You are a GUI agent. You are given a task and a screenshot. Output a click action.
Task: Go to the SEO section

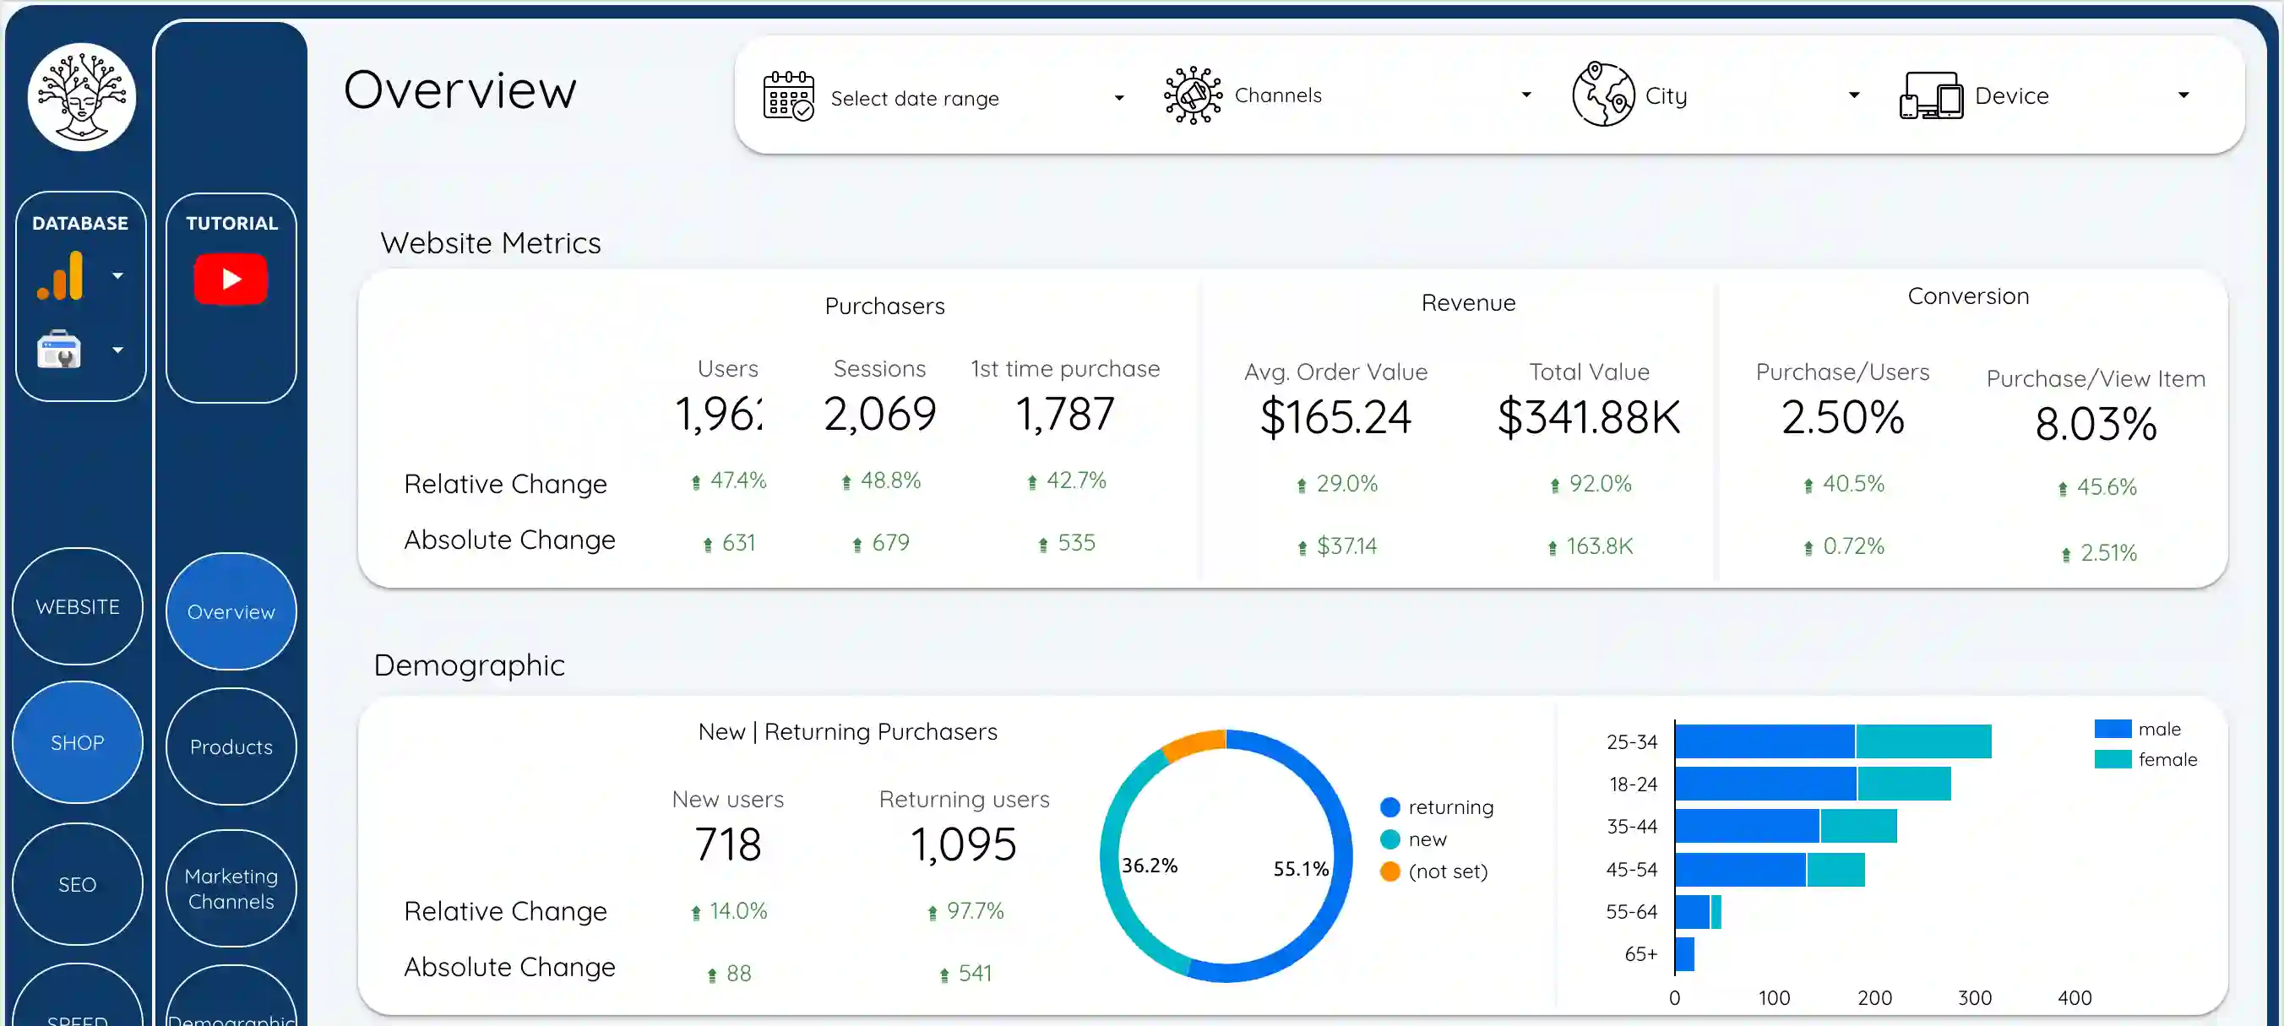pyautogui.click(x=77, y=884)
